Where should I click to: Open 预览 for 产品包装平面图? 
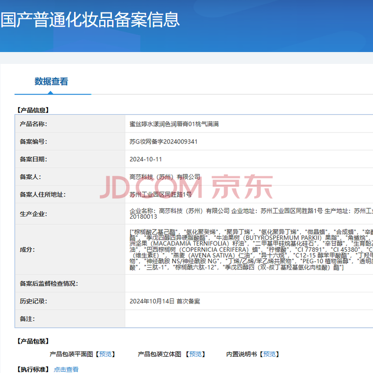[x=105, y=354]
